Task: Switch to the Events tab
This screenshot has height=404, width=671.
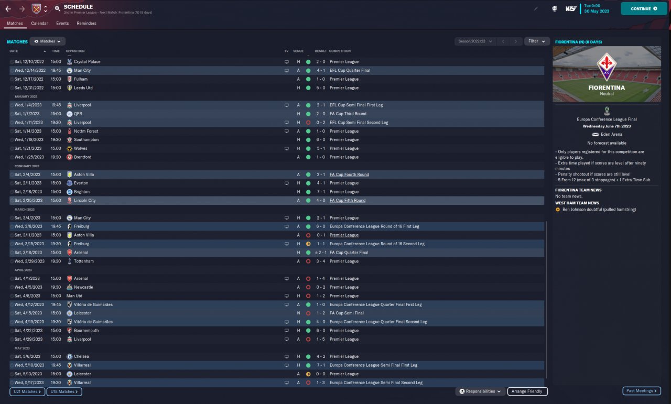Action: point(62,24)
